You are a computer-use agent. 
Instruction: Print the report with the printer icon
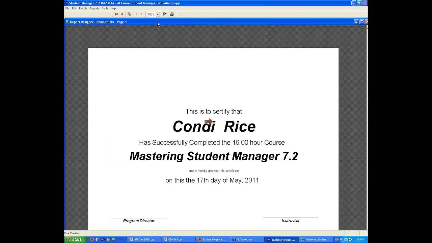pos(172,14)
